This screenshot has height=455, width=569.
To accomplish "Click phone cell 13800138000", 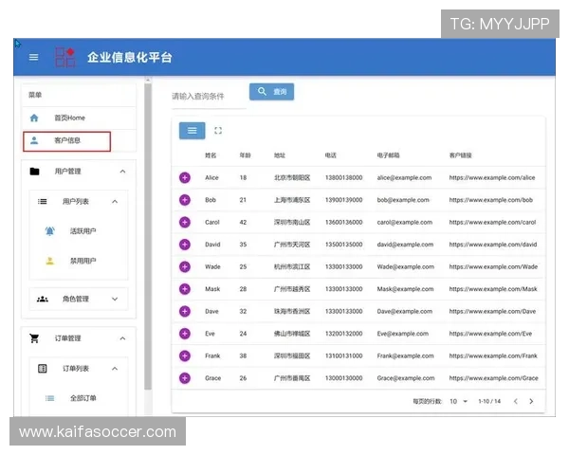I will pos(343,178).
